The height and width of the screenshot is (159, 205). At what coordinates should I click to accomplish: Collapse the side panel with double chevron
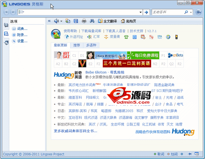point(49,21)
